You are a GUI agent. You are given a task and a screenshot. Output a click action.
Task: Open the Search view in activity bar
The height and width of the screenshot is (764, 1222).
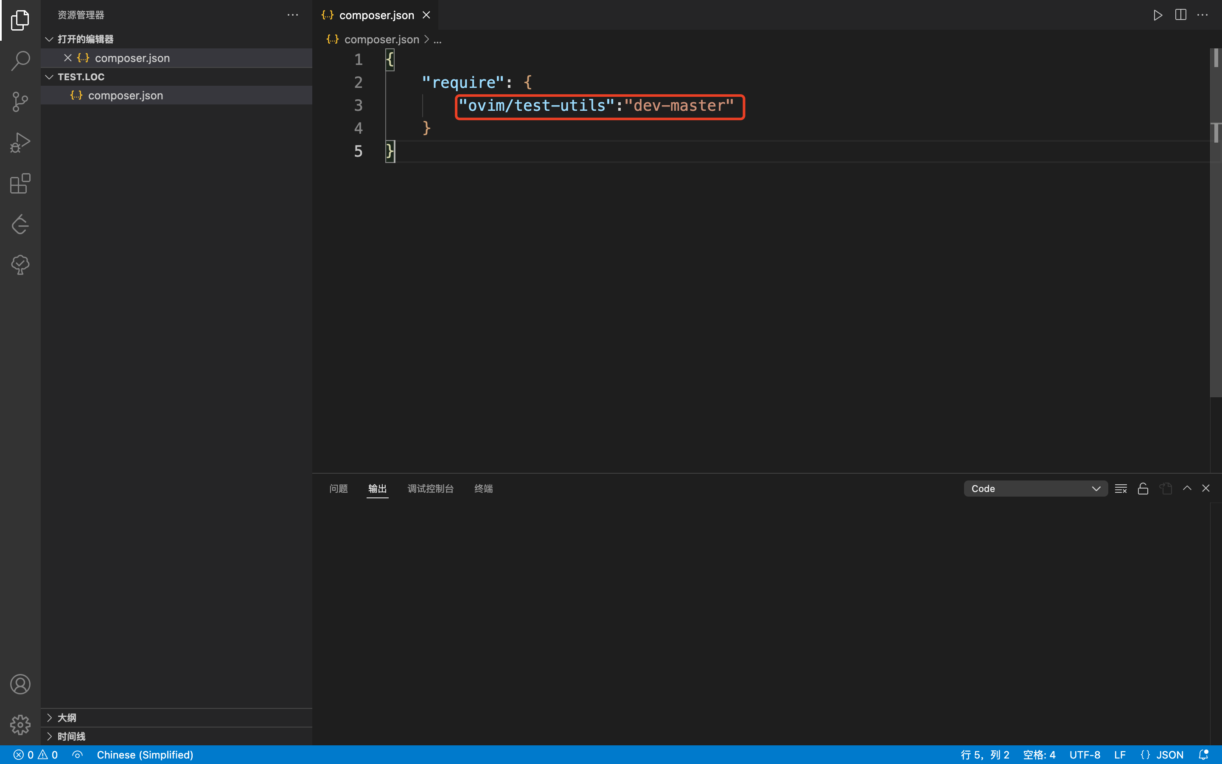tap(20, 61)
